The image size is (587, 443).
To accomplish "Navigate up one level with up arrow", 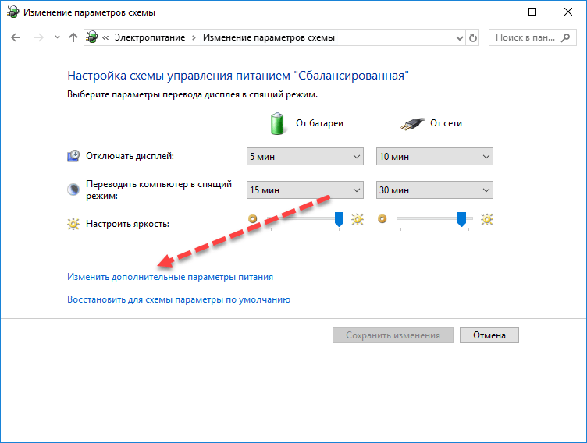I will (73, 37).
